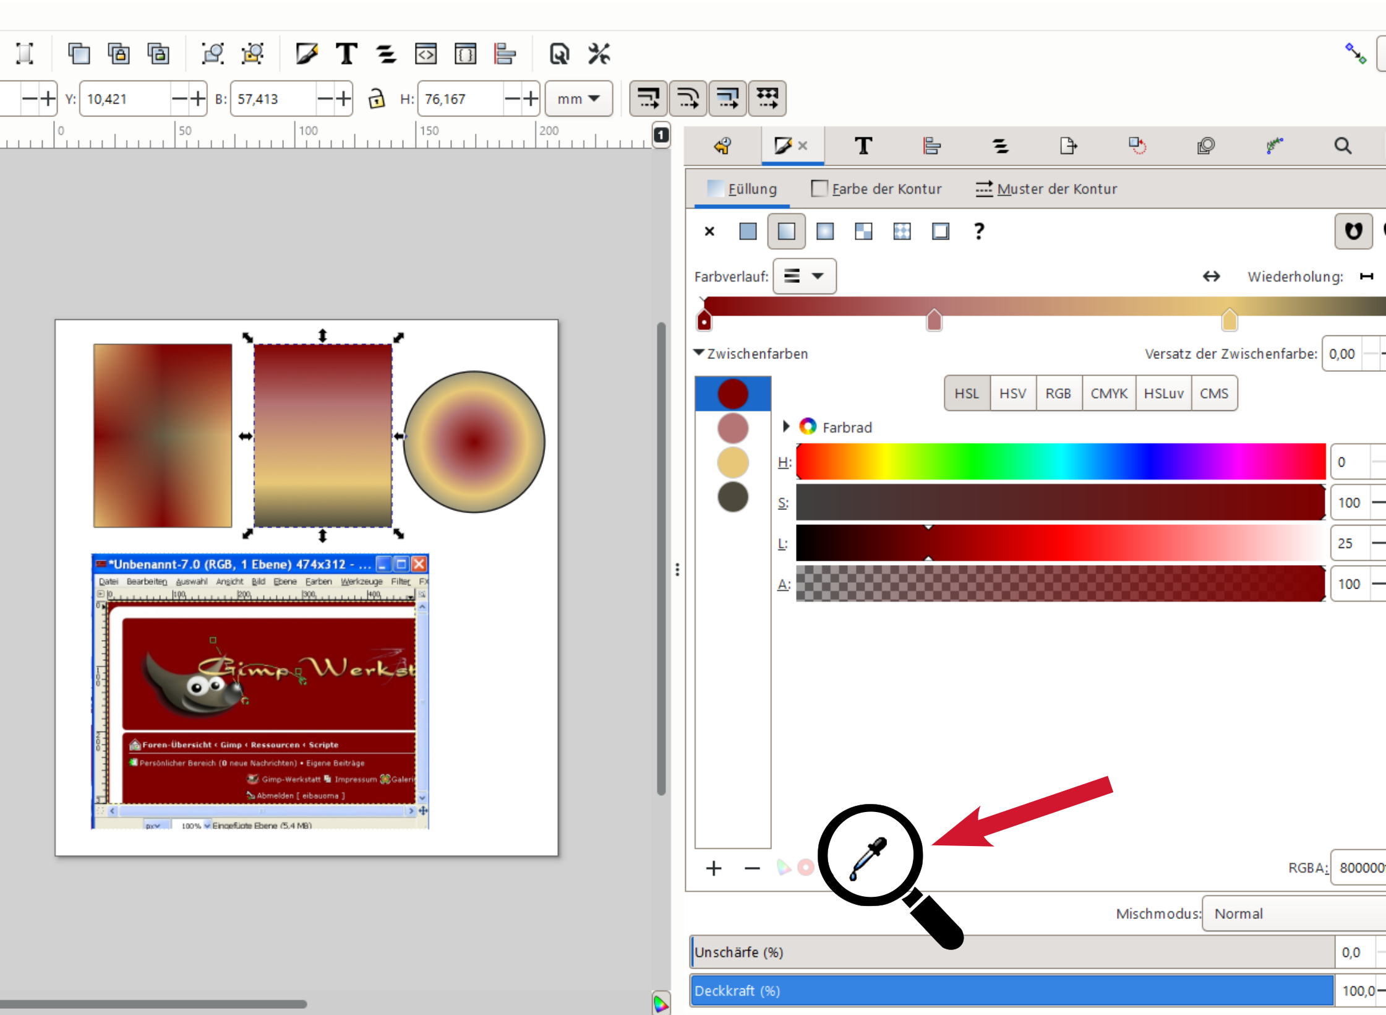This screenshot has height=1015, width=1386.
Task: Select the RGB color mode button
Action: tap(1058, 394)
